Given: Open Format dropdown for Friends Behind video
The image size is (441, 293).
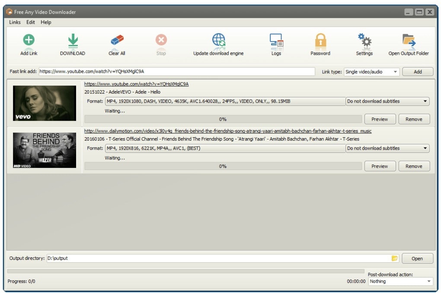Looking at the screenshot, I should [225, 148].
